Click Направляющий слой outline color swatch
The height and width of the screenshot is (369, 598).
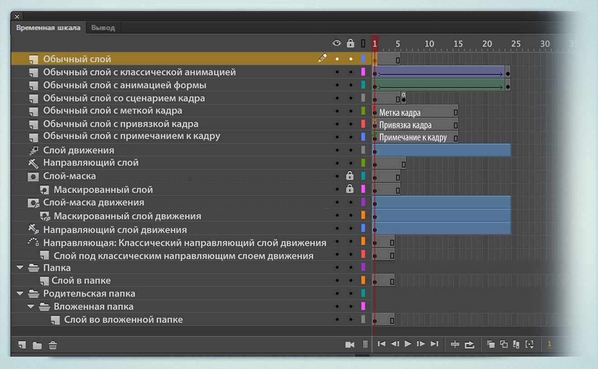pos(363,163)
